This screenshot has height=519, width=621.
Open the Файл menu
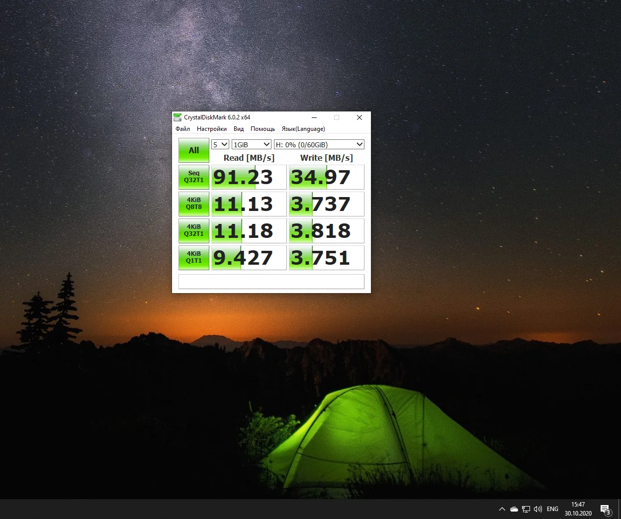(x=183, y=129)
